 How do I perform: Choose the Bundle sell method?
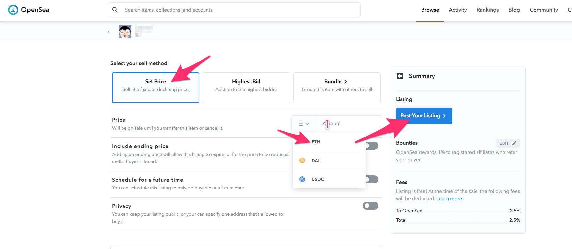click(337, 87)
